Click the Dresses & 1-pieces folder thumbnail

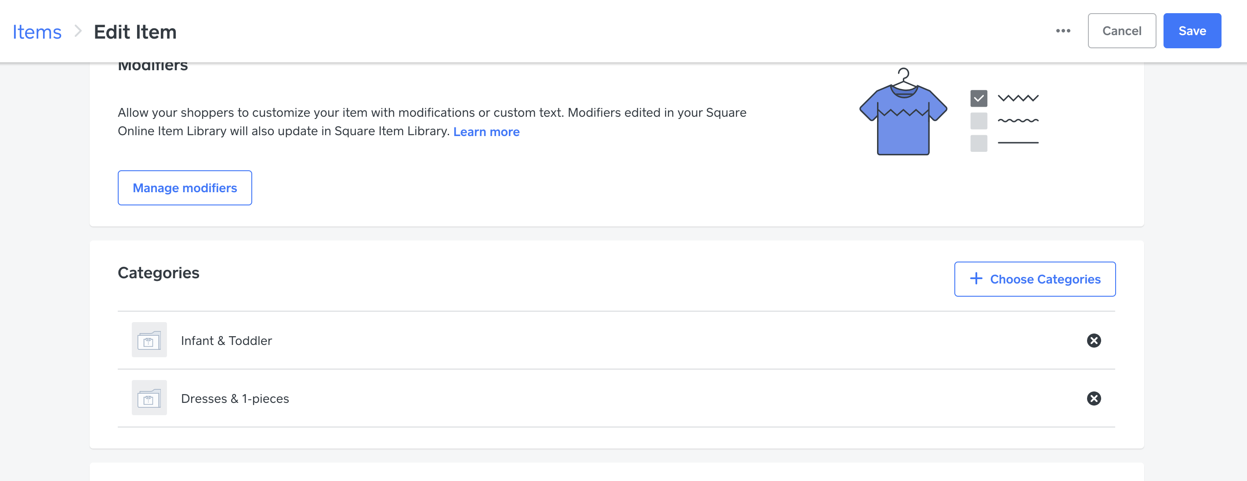coord(149,398)
